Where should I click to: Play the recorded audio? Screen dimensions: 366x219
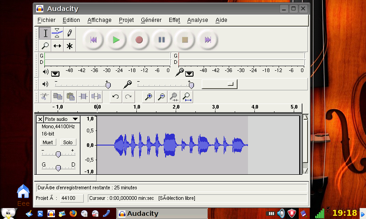click(116, 40)
